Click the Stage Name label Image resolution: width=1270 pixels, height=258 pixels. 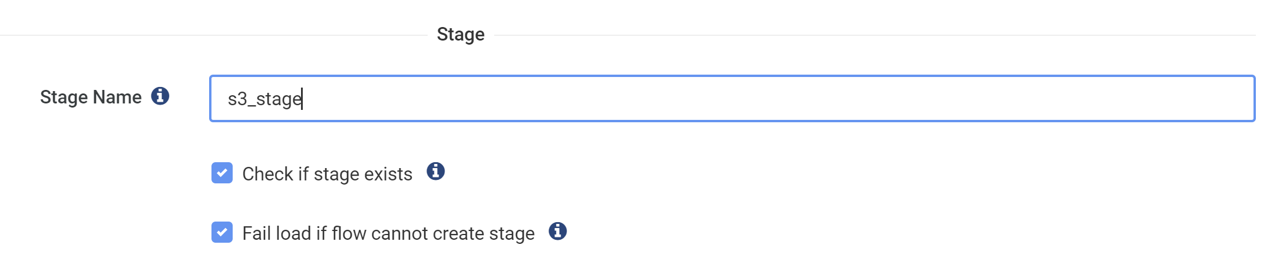91,97
